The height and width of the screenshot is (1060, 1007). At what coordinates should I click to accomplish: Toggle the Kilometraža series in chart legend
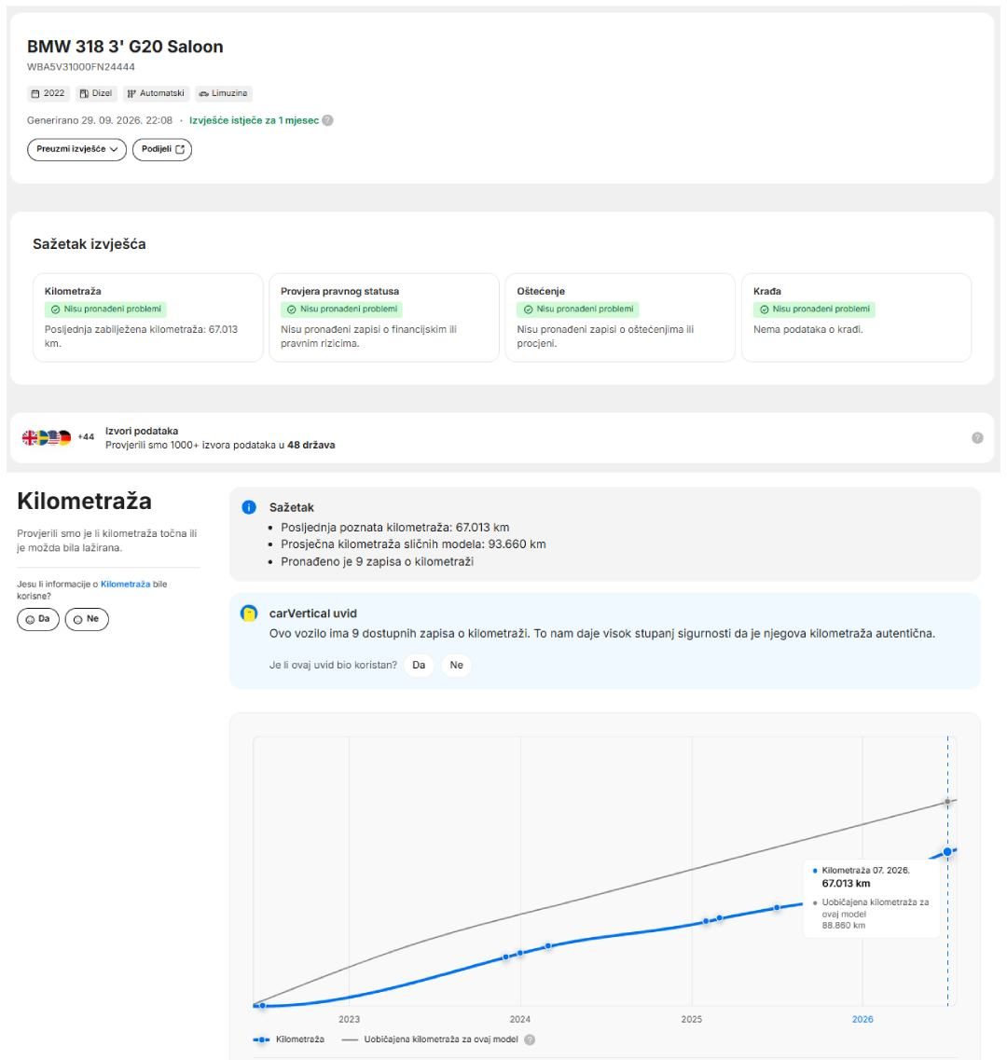pos(289,1039)
